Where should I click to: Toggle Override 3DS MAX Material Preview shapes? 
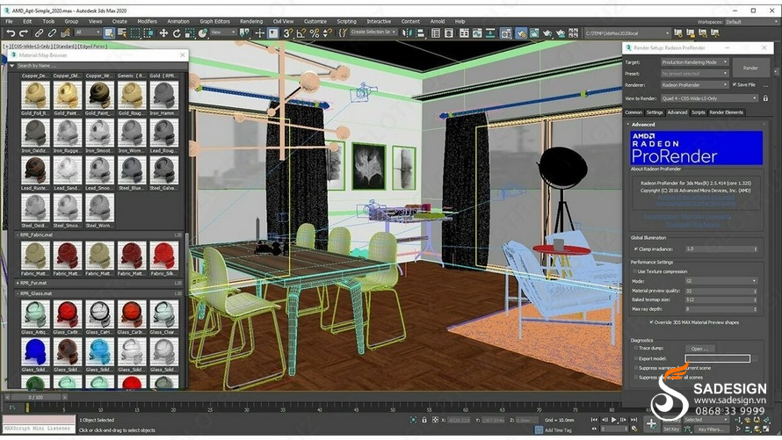coord(651,322)
